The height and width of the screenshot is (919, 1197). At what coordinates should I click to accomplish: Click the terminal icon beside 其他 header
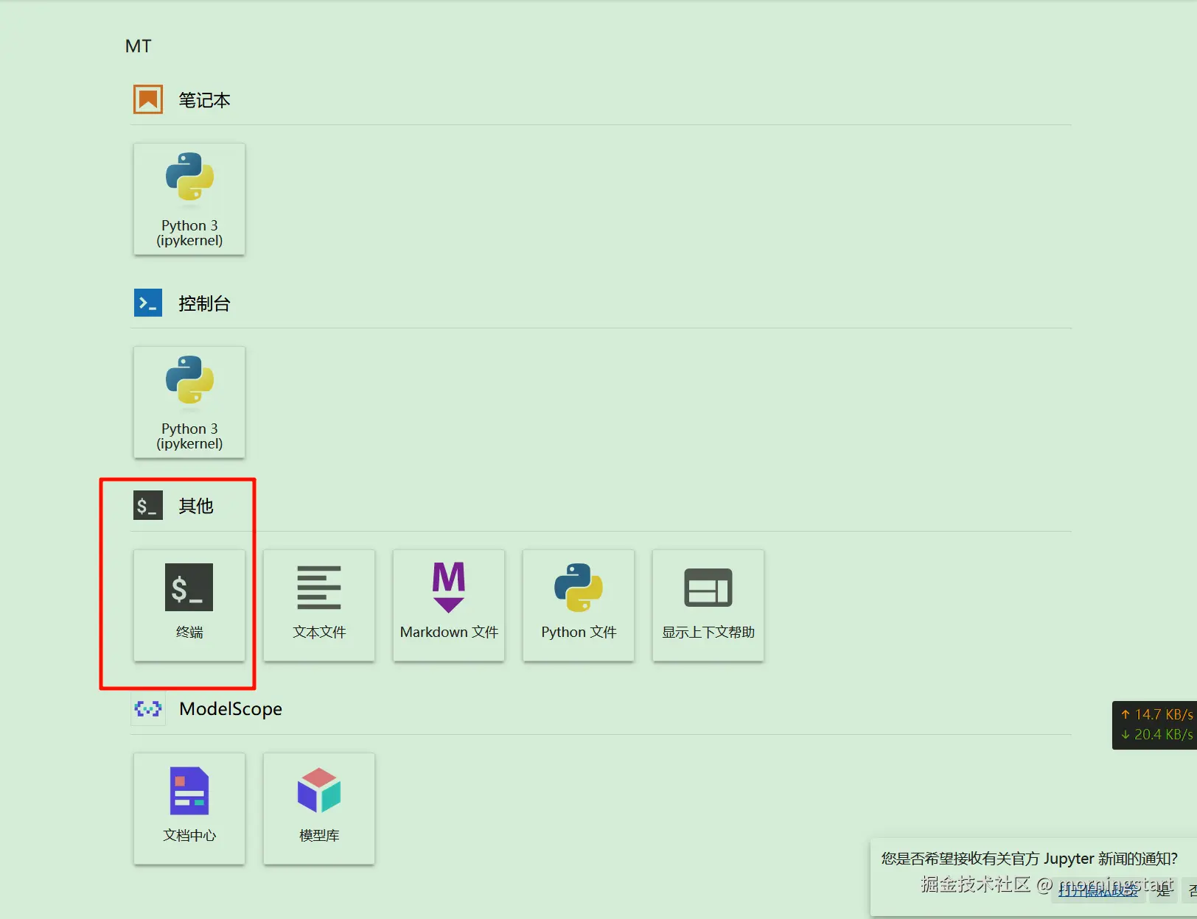click(x=147, y=506)
